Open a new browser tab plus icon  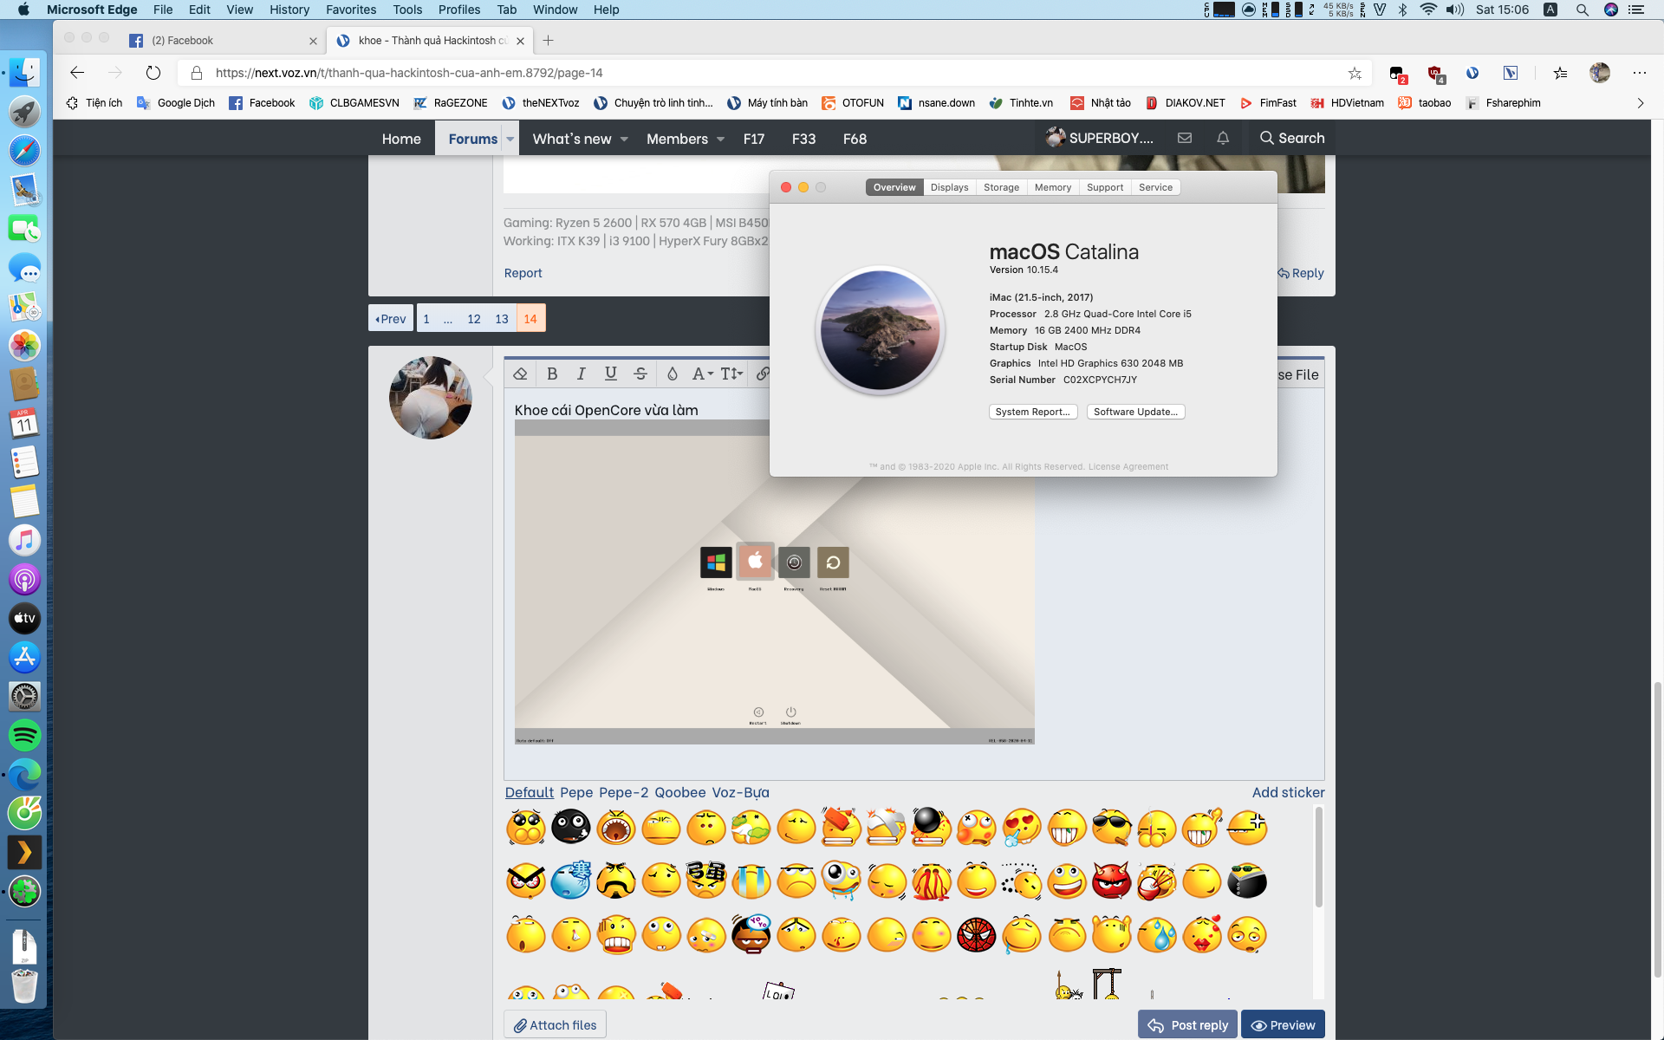pyautogui.click(x=548, y=40)
